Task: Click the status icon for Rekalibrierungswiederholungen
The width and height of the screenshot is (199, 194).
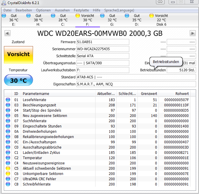Action: [x=8, y=137]
